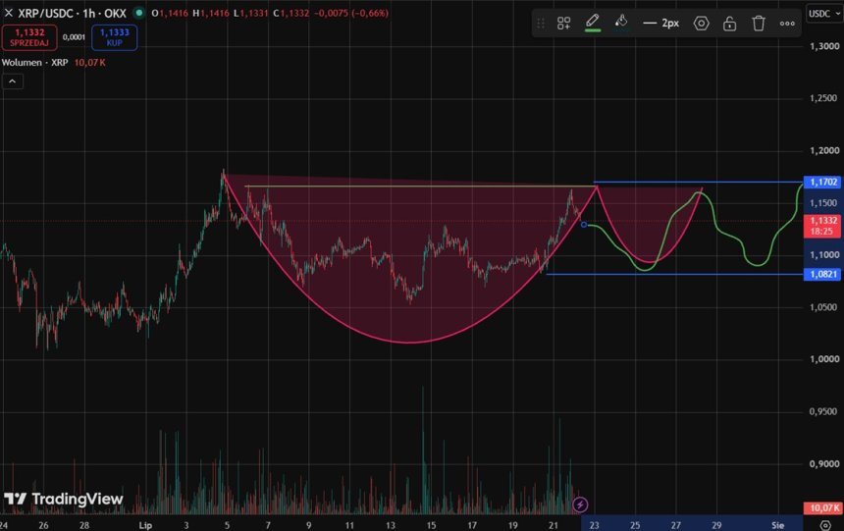Delete the drawing with the trash icon
844x531 pixels.
click(x=759, y=24)
